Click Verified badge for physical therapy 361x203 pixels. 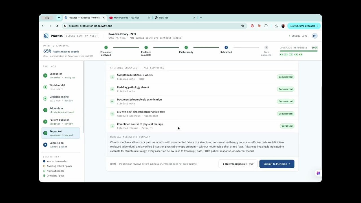(287, 126)
